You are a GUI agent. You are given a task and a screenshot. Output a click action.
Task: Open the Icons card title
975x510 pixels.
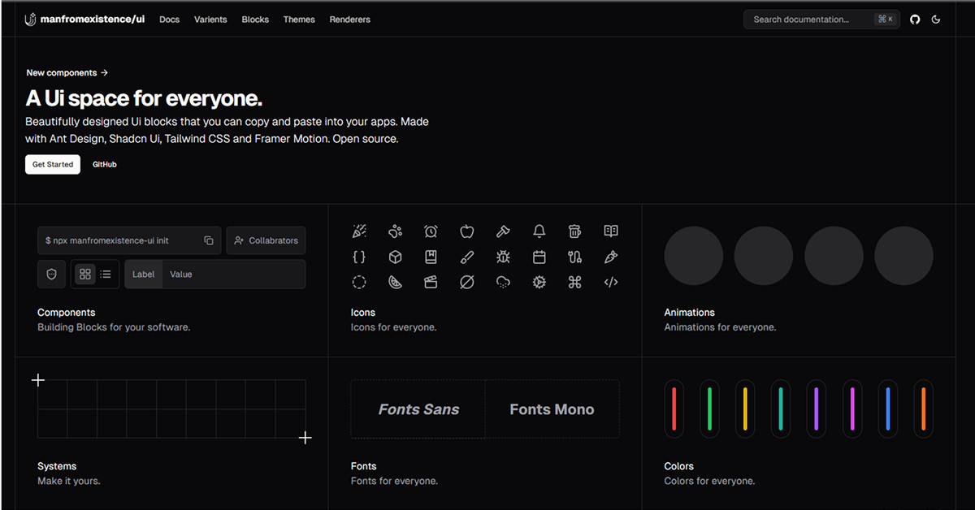363,313
